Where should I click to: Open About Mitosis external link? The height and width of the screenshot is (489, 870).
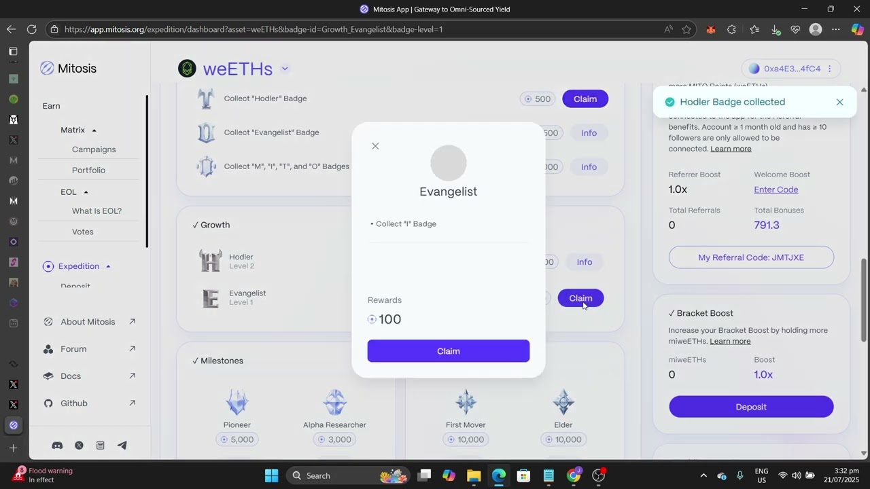click(x=88, y=322)
